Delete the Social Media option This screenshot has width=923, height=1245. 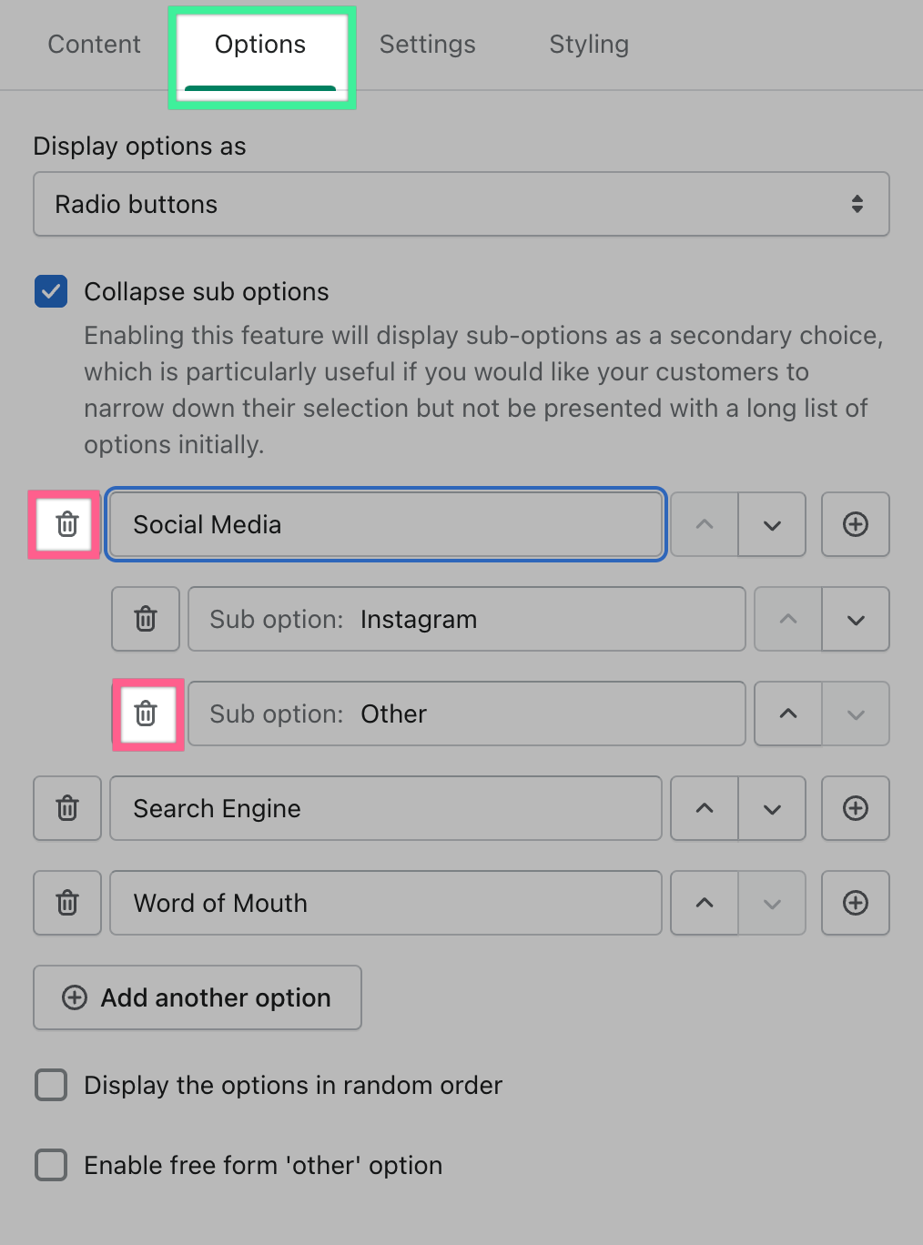point(66,524)
